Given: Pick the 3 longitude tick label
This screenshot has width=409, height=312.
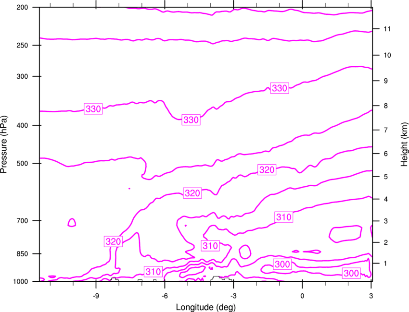Looking at the screenshot, I should pyautogui.click(x=371, y=296).
